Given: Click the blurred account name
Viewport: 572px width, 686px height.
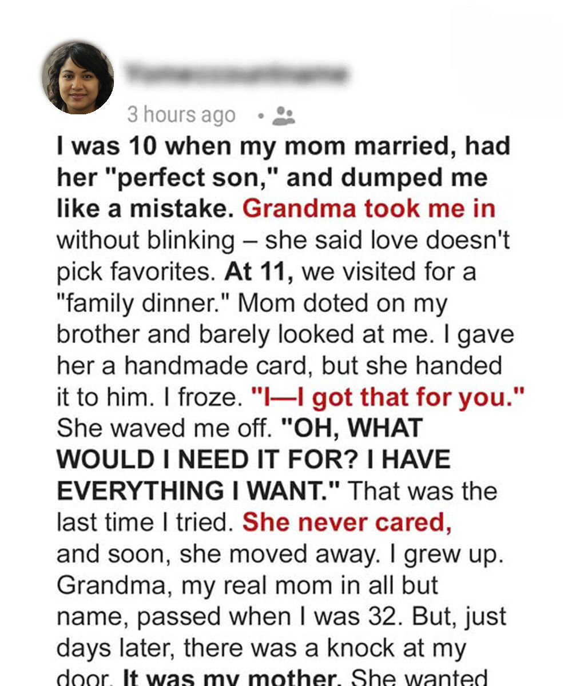Looking at the screenshot, I should pos(235,74).
